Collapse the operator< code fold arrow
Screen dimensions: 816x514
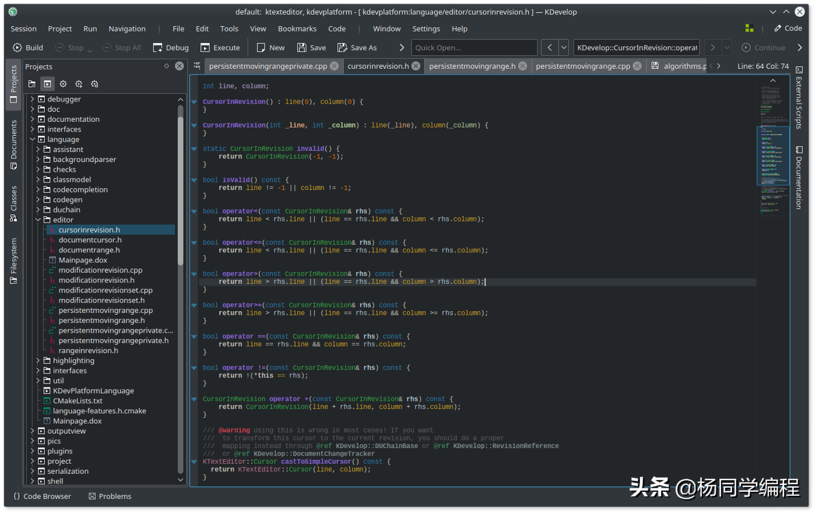(x=194, y=211)
